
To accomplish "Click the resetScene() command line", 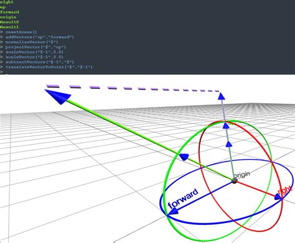I will (21, 32).
